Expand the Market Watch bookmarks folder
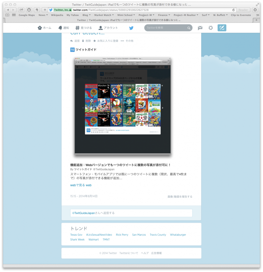Viewport: 263px width, 272px height. (104, 15)
